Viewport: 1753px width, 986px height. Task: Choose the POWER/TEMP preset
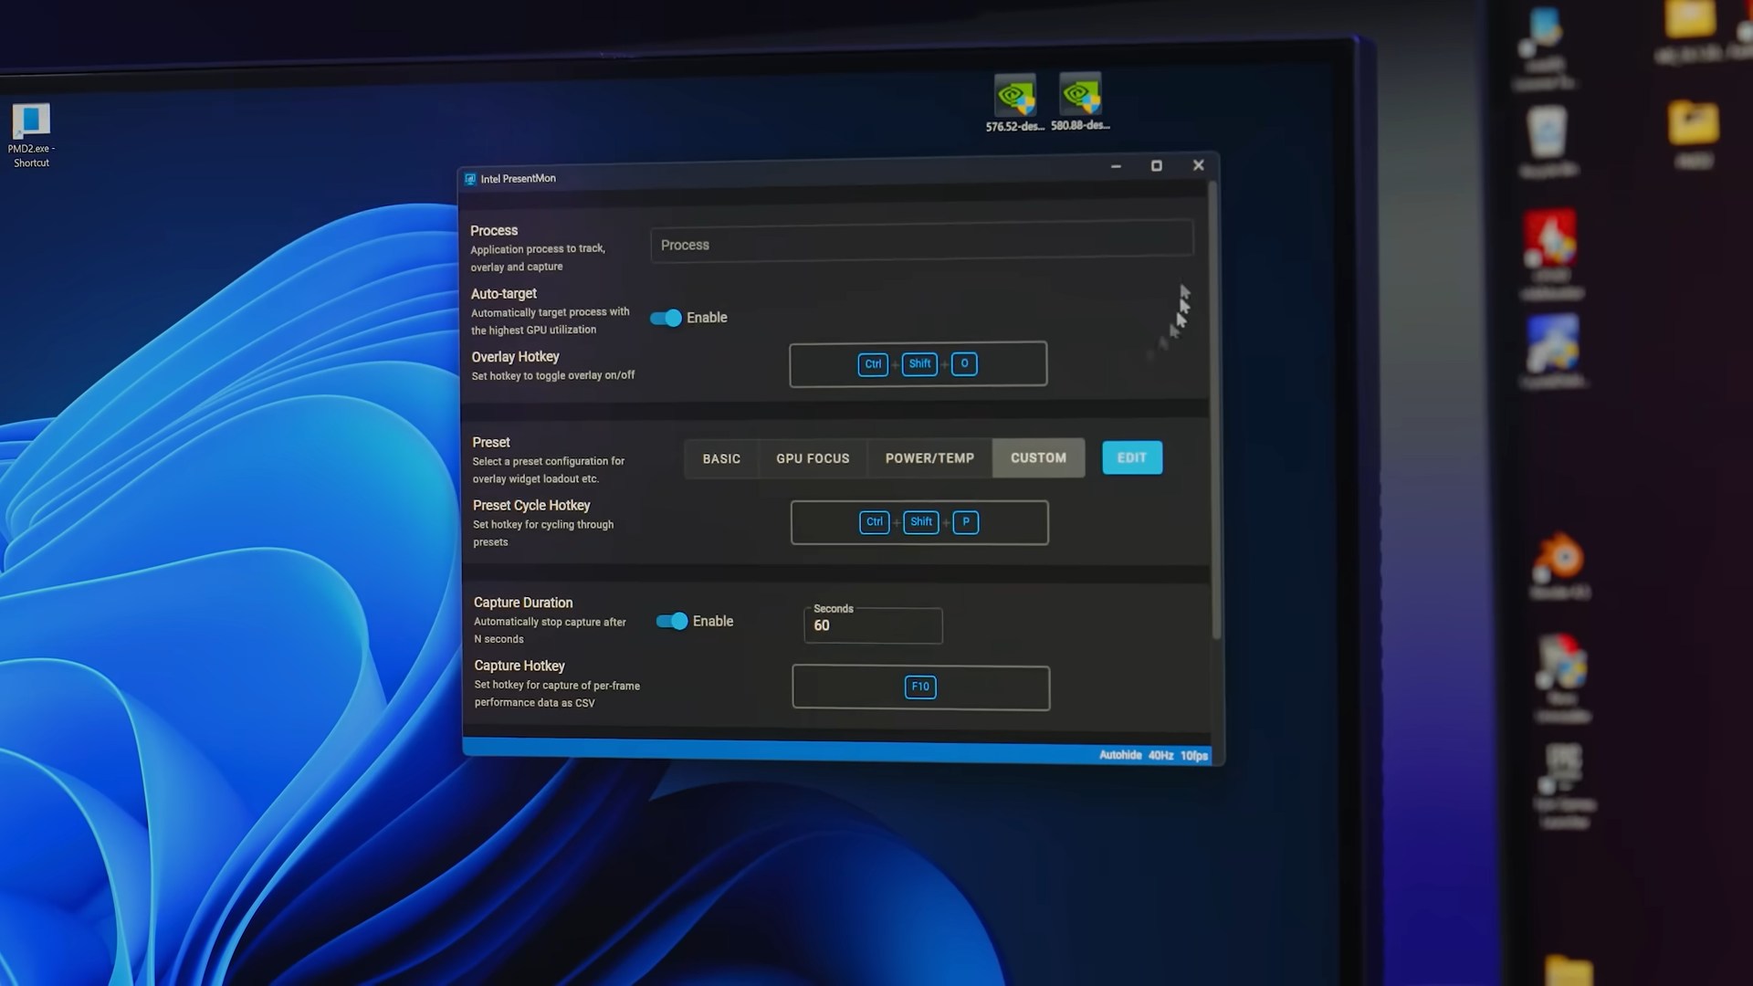929,458
